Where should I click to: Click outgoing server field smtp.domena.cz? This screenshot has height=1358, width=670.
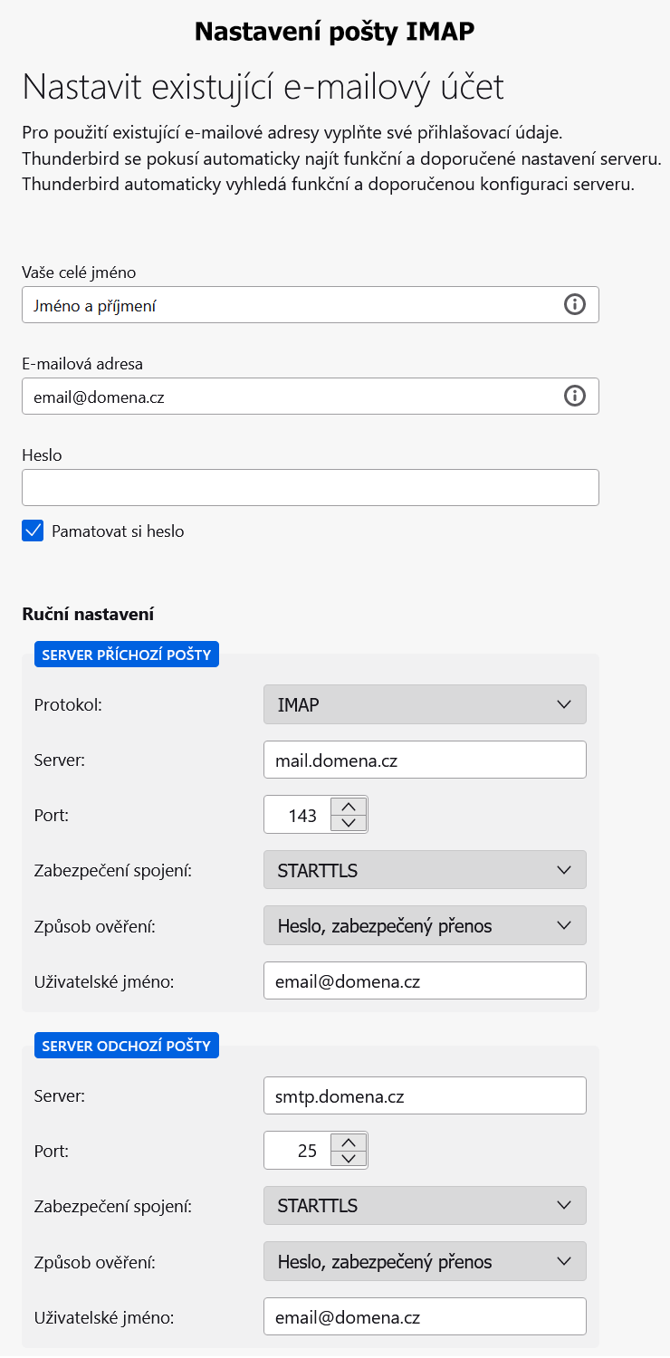[425, 1095]
